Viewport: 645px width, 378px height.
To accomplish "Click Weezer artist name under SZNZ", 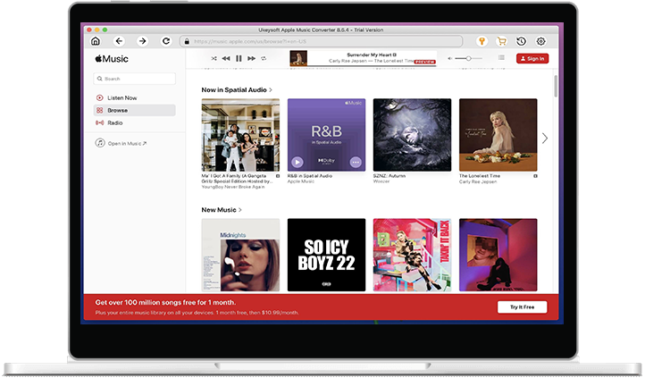I will (381, 181).
